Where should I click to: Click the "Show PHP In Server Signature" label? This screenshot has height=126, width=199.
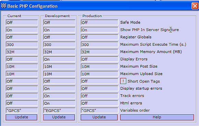click(x=150, y=30)
